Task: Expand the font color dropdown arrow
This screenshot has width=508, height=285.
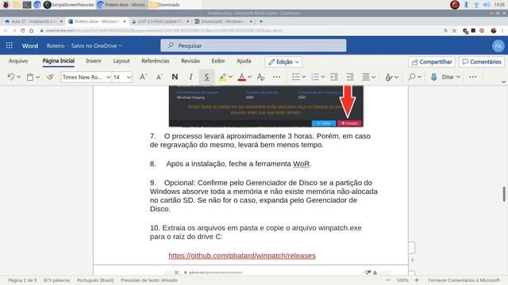Action: (x=249, y=77)
